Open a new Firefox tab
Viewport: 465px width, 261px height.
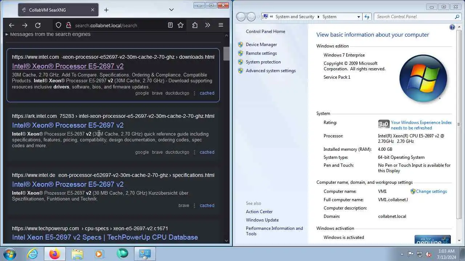click(106, 10)
